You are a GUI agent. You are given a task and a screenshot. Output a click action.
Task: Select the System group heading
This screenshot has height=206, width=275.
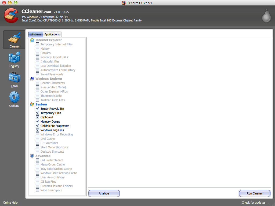[41, 104]
